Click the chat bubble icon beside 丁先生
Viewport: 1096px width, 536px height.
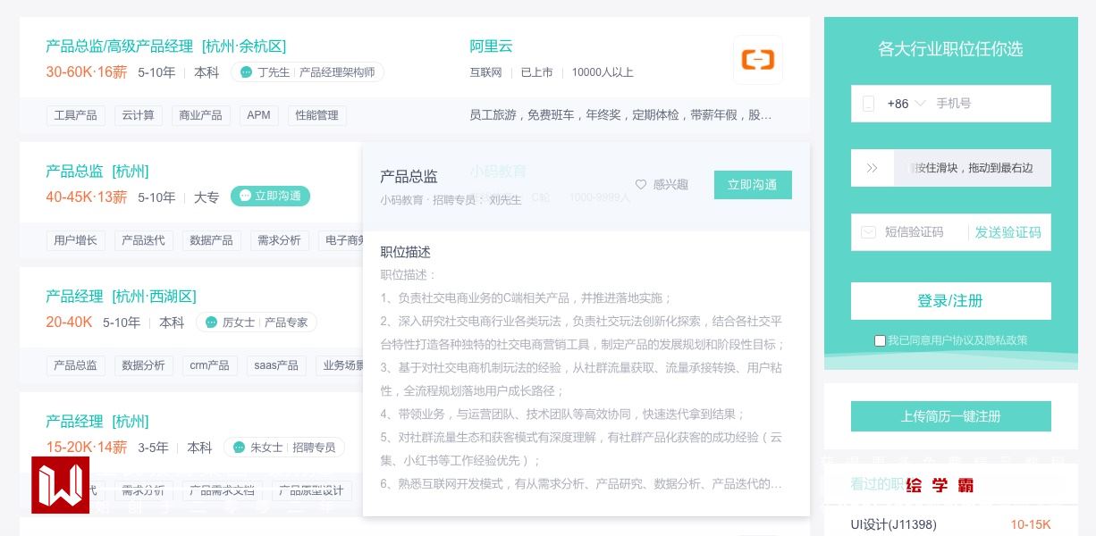click(246, 72)
